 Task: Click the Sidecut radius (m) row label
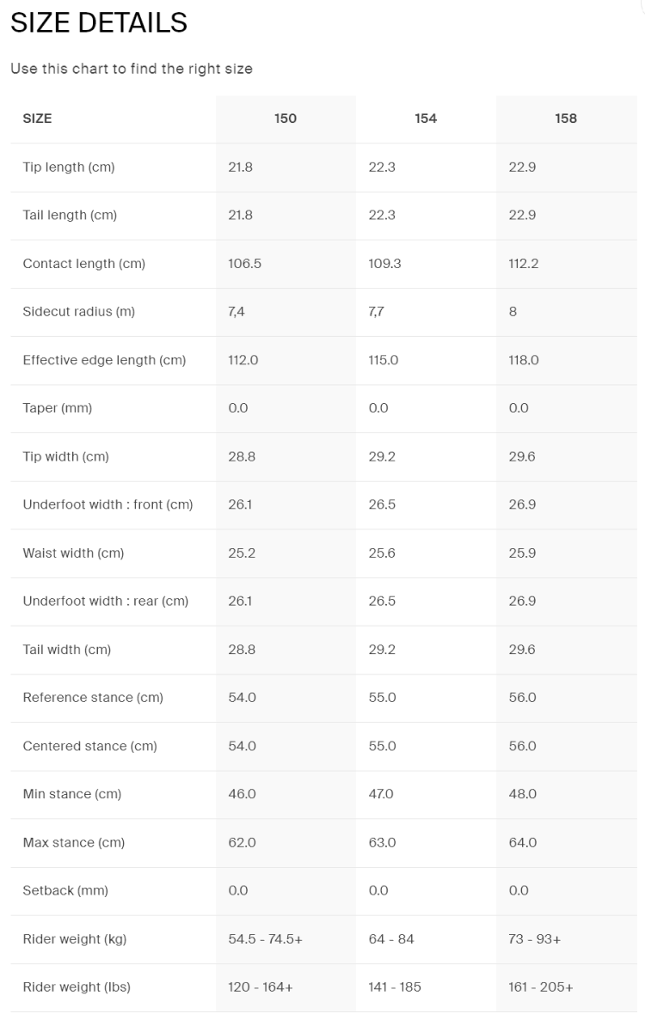coord(79,312)
